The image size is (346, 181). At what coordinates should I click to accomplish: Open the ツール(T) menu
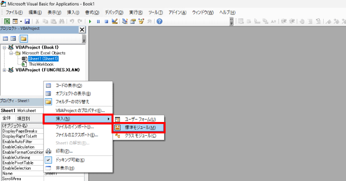tap(156, 12)
